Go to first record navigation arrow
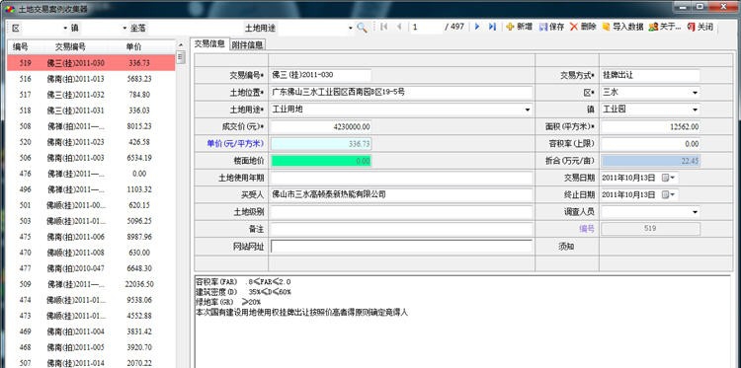Viewport: 741px width, 368px height. 383,27
